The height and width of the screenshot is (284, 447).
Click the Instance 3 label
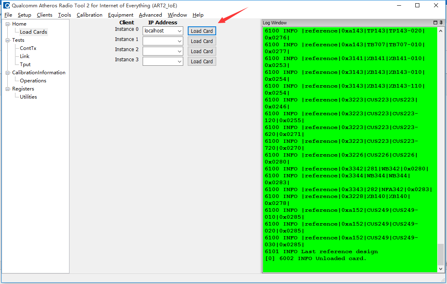pos(126,60)
